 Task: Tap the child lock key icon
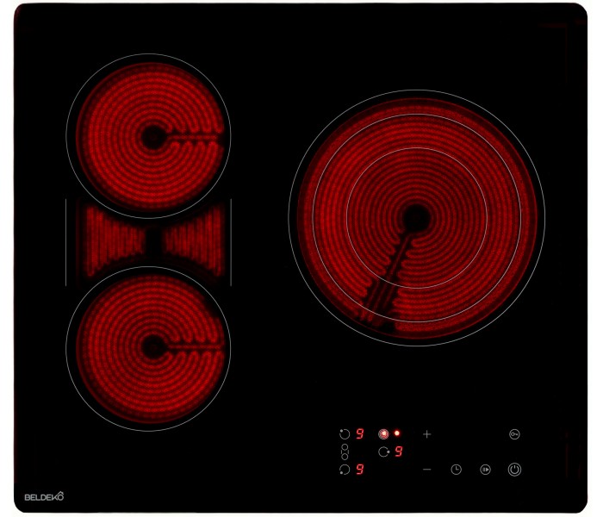[514, 434]
